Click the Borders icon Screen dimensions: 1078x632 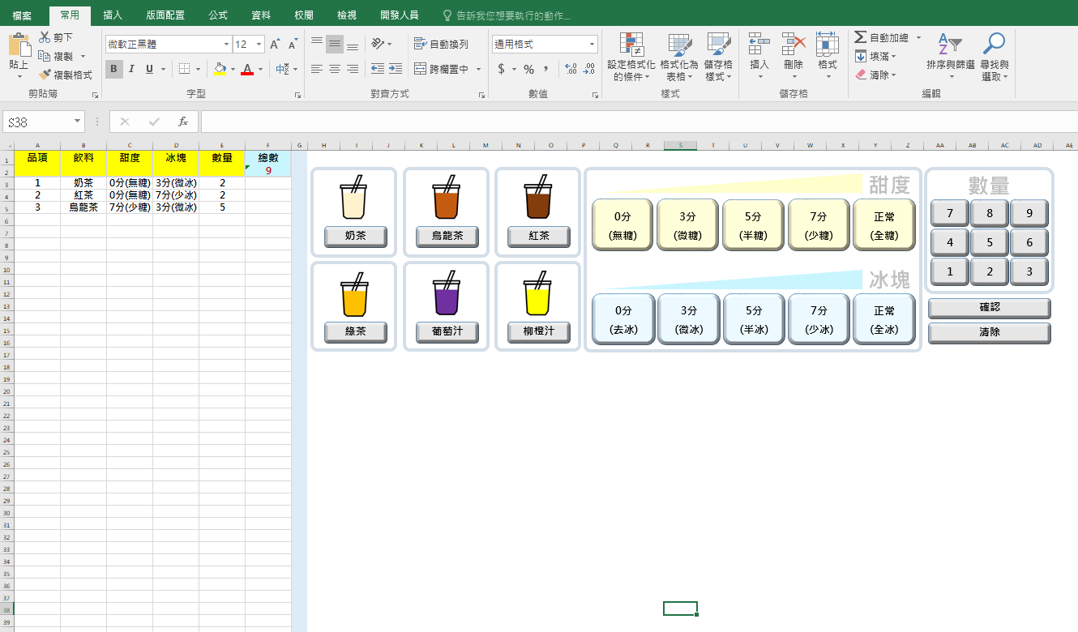coord(184,69)
